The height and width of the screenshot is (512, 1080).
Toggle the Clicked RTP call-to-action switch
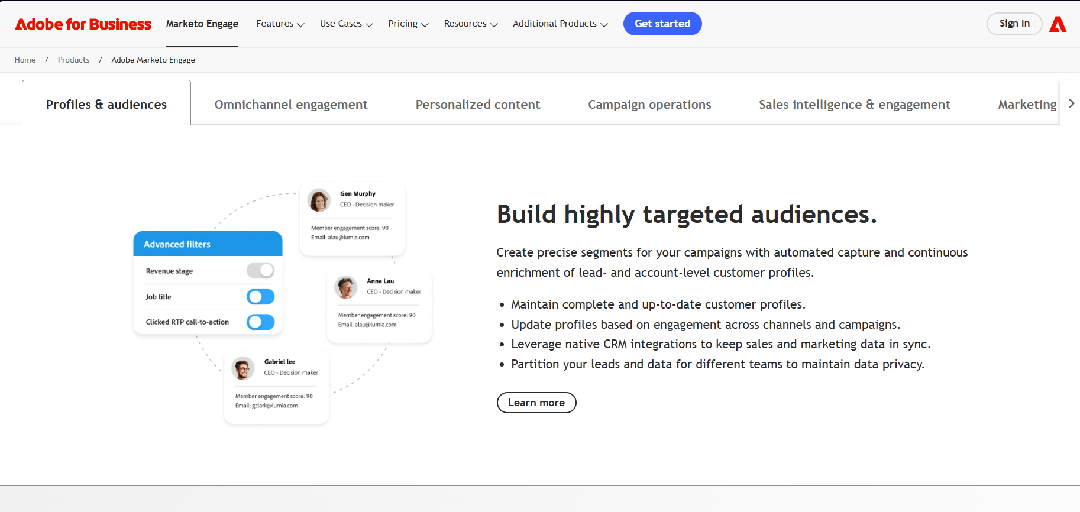(x=260, y=322)
